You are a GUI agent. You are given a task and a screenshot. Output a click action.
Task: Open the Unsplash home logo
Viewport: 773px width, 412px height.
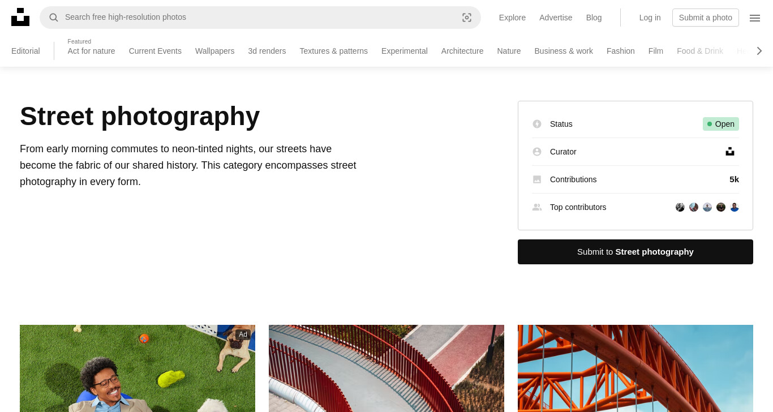coord(20,17)
